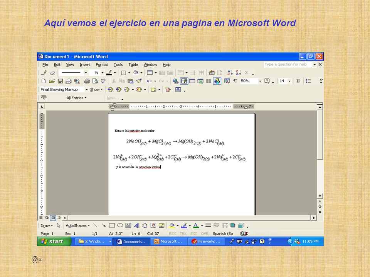Viewport: 370px width, 277px height.
Task: Run Spelling and Grammar check
Action: [103, 81]
